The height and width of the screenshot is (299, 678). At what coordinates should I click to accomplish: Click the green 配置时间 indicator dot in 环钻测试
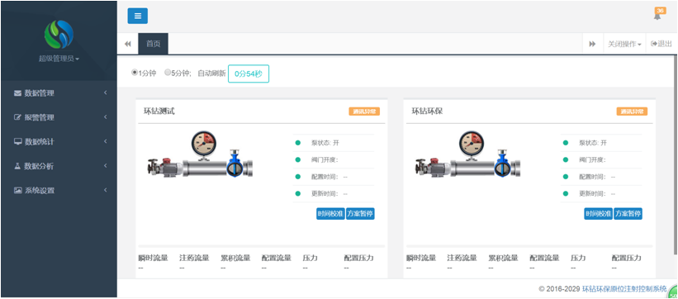[297, 177]
